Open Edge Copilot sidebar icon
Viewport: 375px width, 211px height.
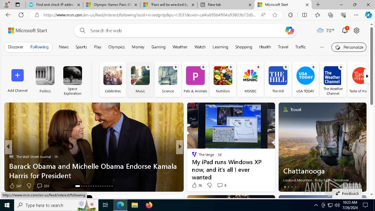point(368,15)
